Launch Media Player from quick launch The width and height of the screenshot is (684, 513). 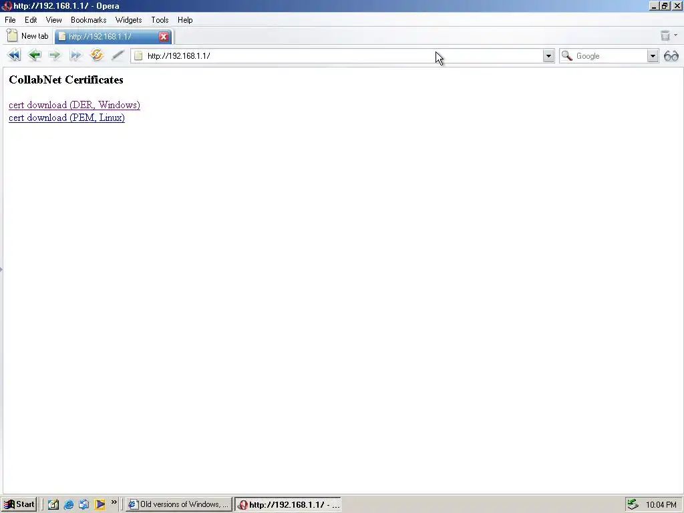(100, 504)
